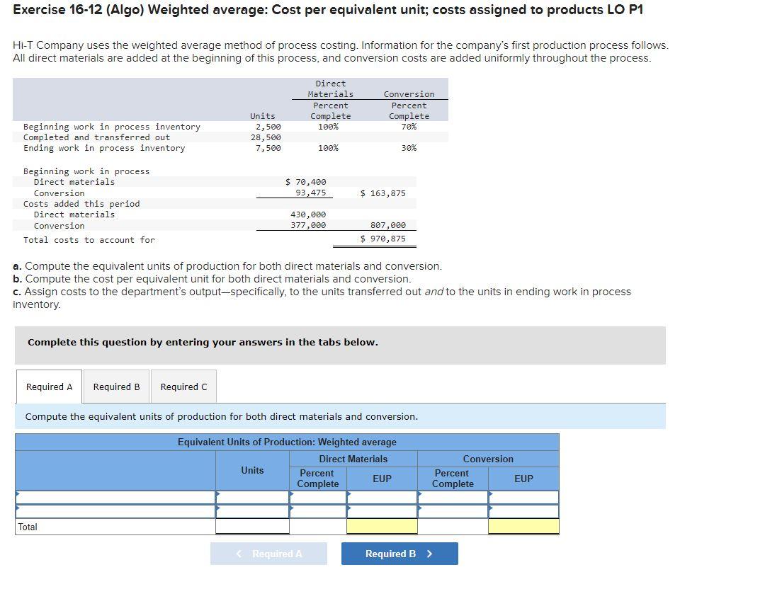Open the dropdown on the first row label cell
Viewport: 782px width, 589px height.
(x=113, y=497)
